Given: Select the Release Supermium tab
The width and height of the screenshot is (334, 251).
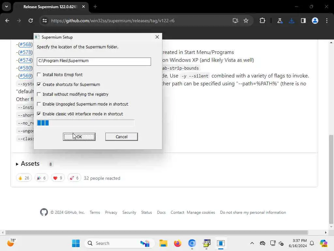Looking at the screenshot, I should pyautogui.click(x=50, y=7).
